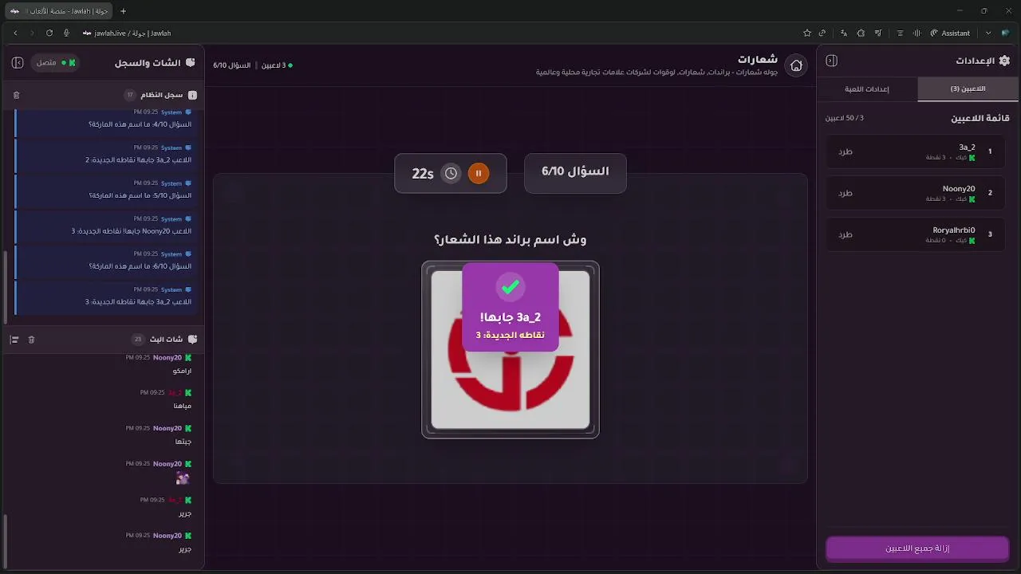Click chat message مياهنا
The image size is (1021, 574).
tap(183, 406)
